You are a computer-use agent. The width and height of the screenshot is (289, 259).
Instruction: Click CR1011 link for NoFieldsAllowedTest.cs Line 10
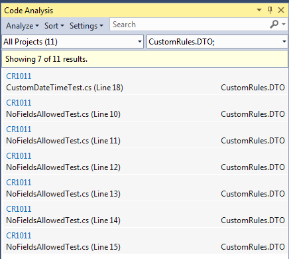(19, 103)
